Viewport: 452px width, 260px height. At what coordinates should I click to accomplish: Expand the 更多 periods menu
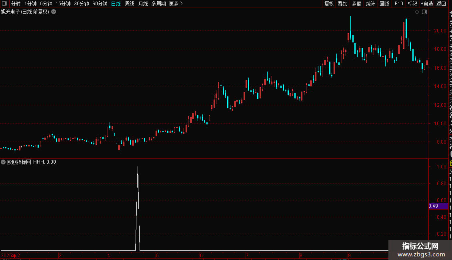tap(176, 4)
